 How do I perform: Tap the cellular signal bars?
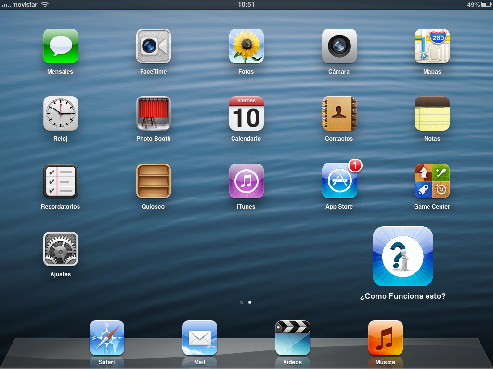point(6,5)
